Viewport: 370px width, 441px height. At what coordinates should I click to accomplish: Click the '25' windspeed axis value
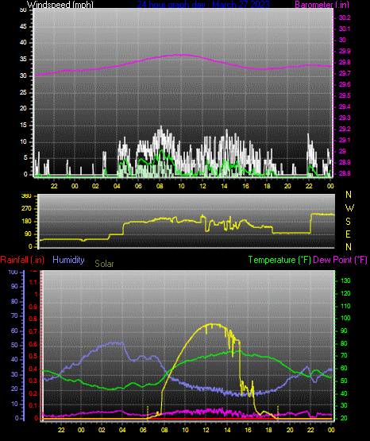point(23,92)
